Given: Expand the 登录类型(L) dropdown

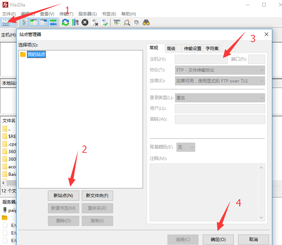Looking at the screenshot, I should coord(220,98).
